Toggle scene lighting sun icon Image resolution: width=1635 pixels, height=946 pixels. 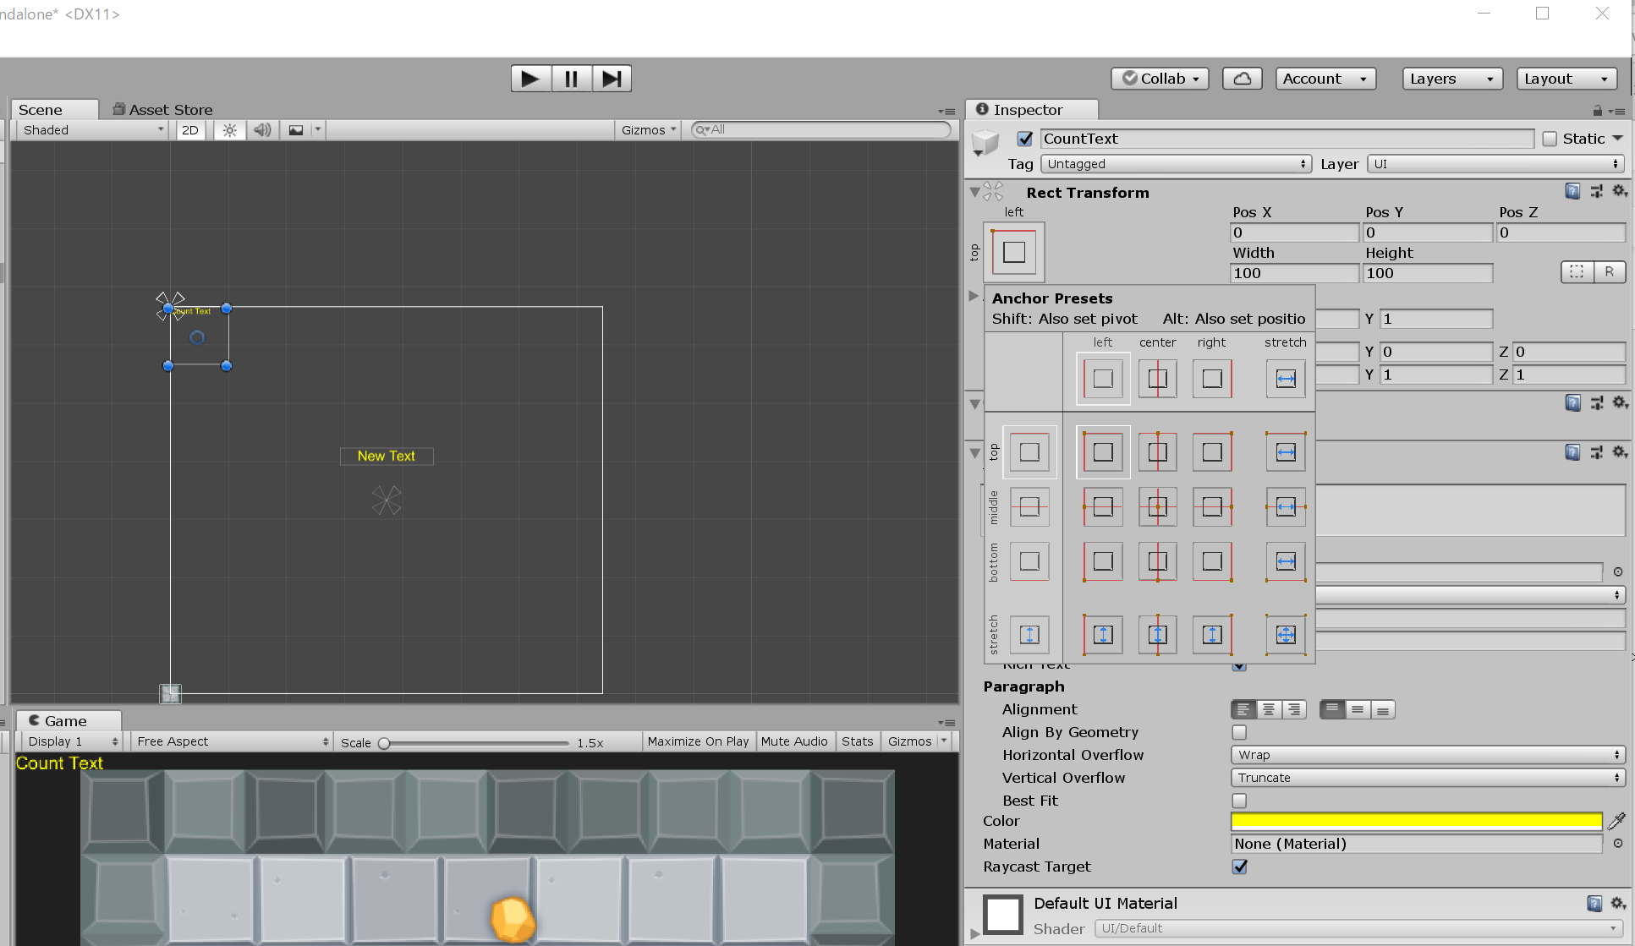[229, 130]
